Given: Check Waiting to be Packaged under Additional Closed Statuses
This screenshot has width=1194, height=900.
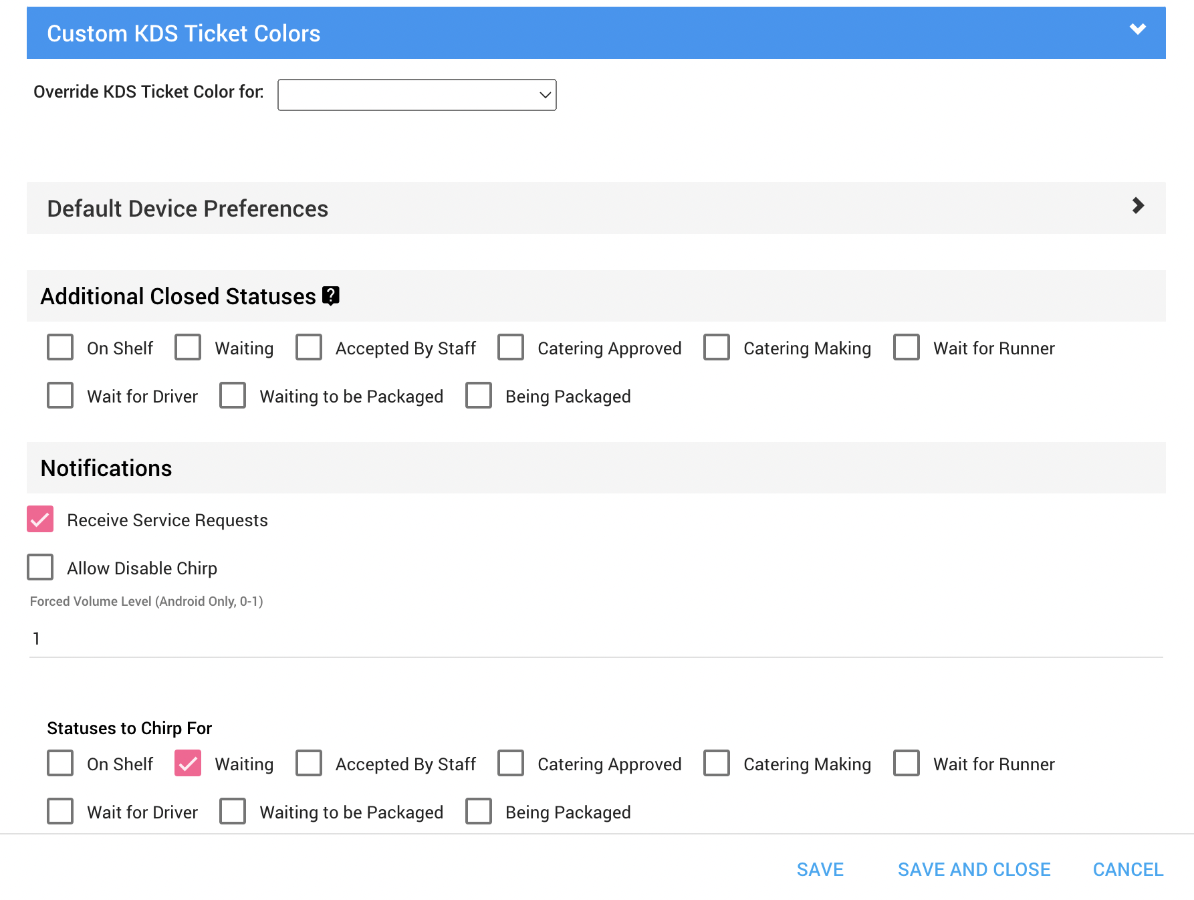Looking at the screenshot, I should tap(233, 396).
